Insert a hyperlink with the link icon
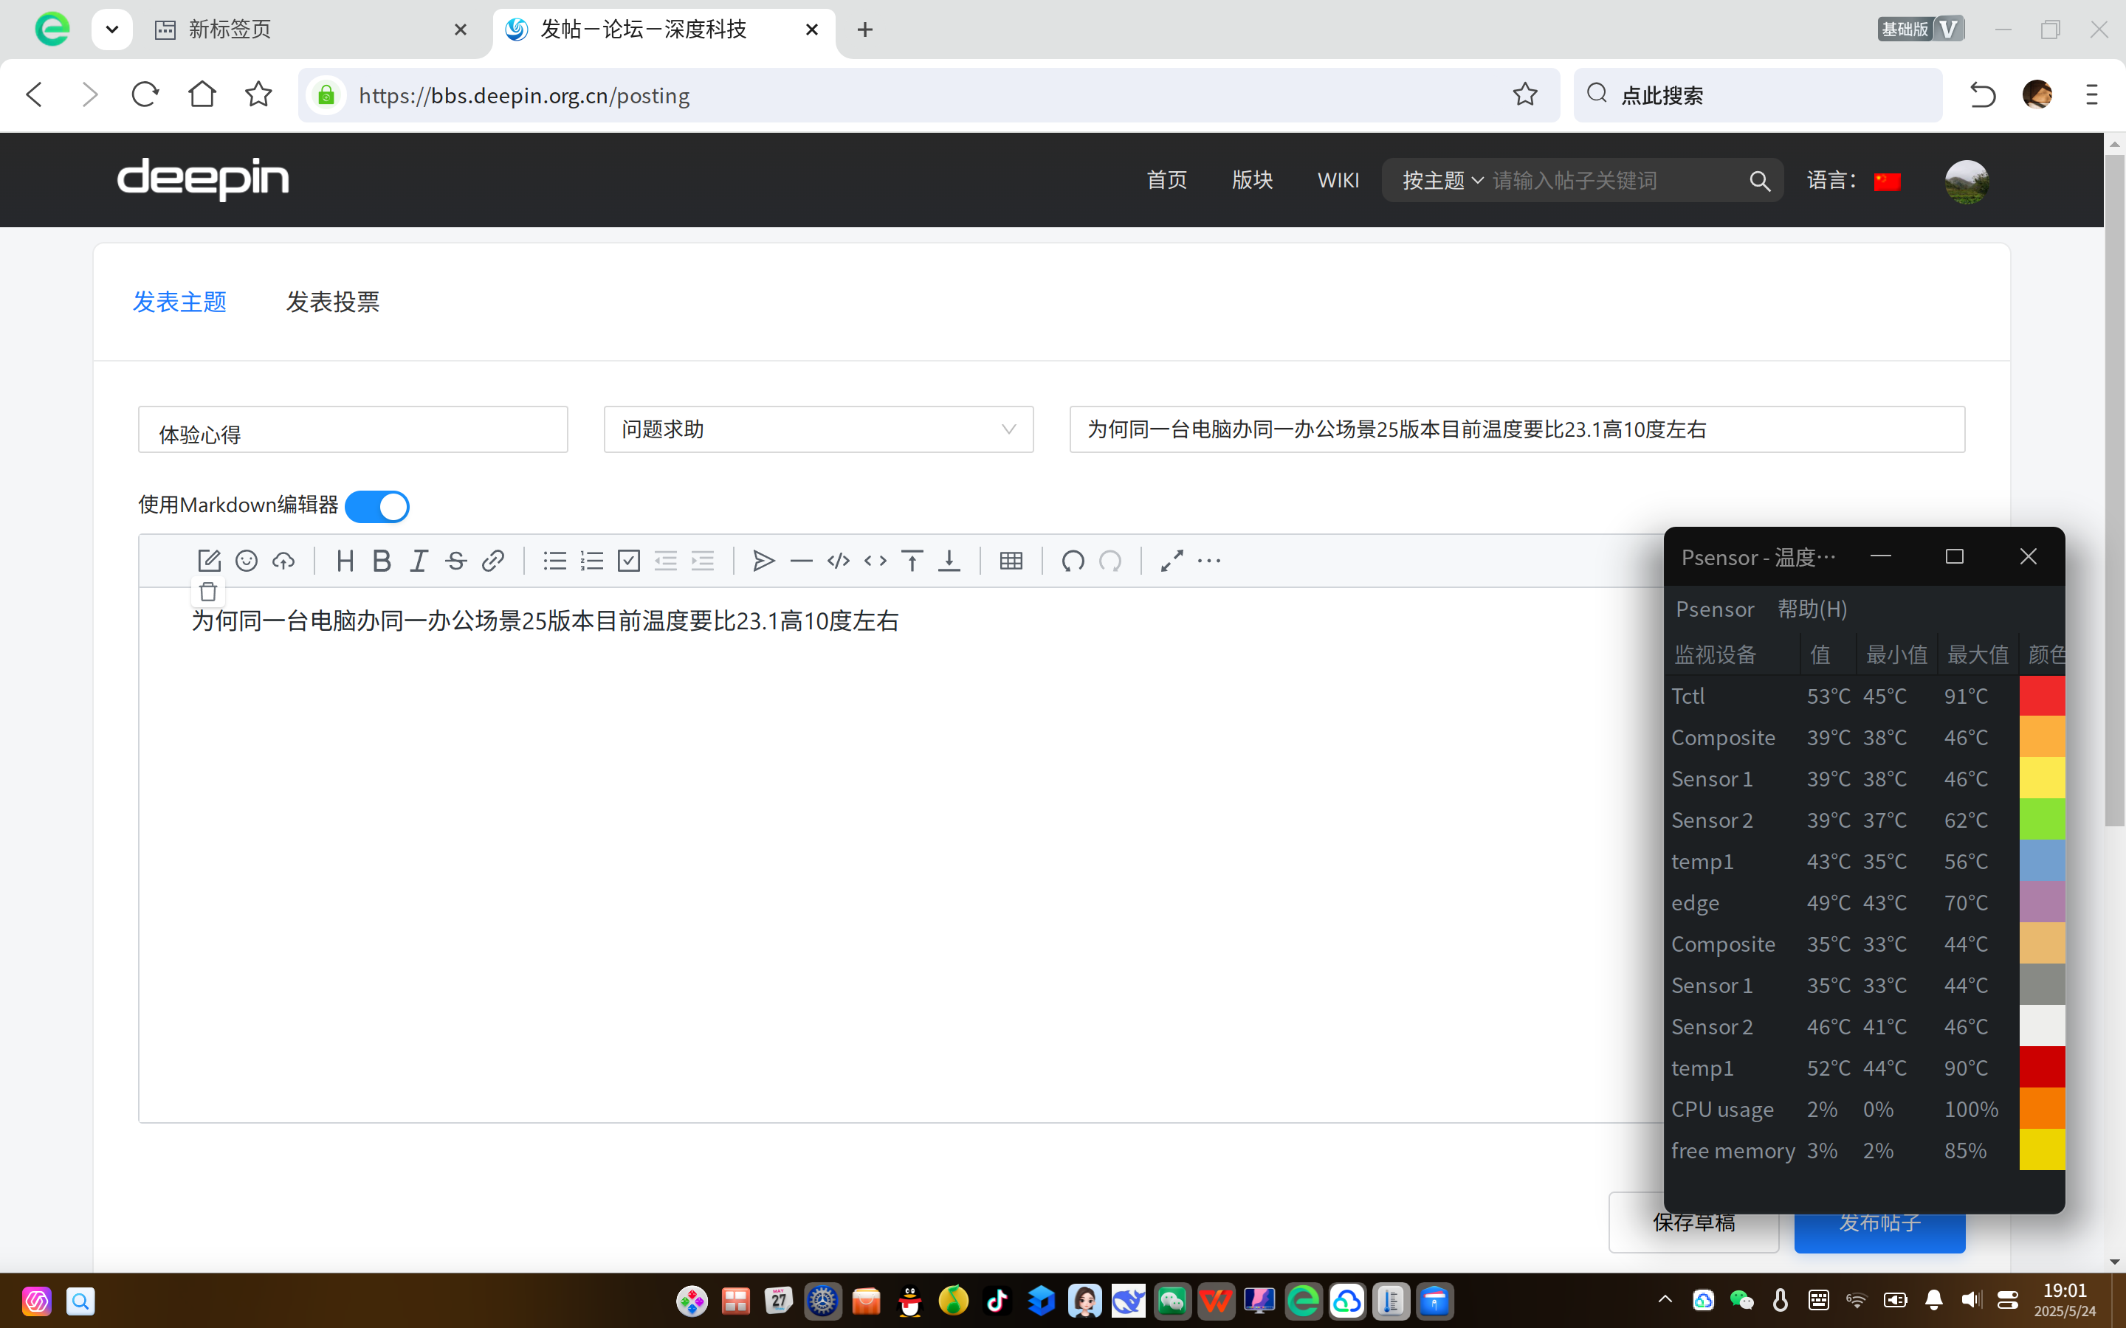Viewport: 2126px width, 1328px height. pyautogui.click(x=493, y=561)
